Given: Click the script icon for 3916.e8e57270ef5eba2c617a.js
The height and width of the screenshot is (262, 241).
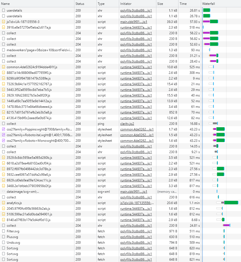Looking at the screenshot, I should [x=4, y=27].
